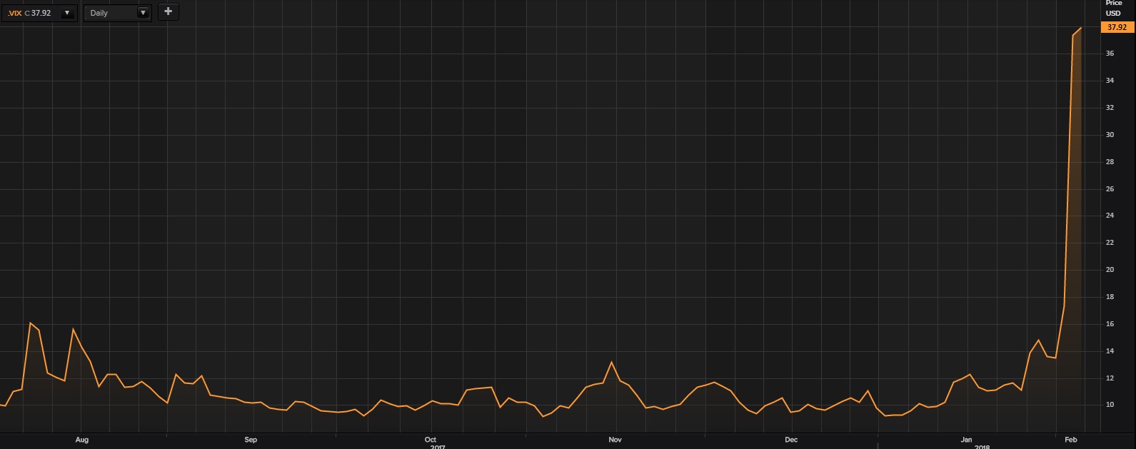The width and height of the screenshot is (1136, 449).
Task: Click the 30 value on price axis
Action: 1110,135
